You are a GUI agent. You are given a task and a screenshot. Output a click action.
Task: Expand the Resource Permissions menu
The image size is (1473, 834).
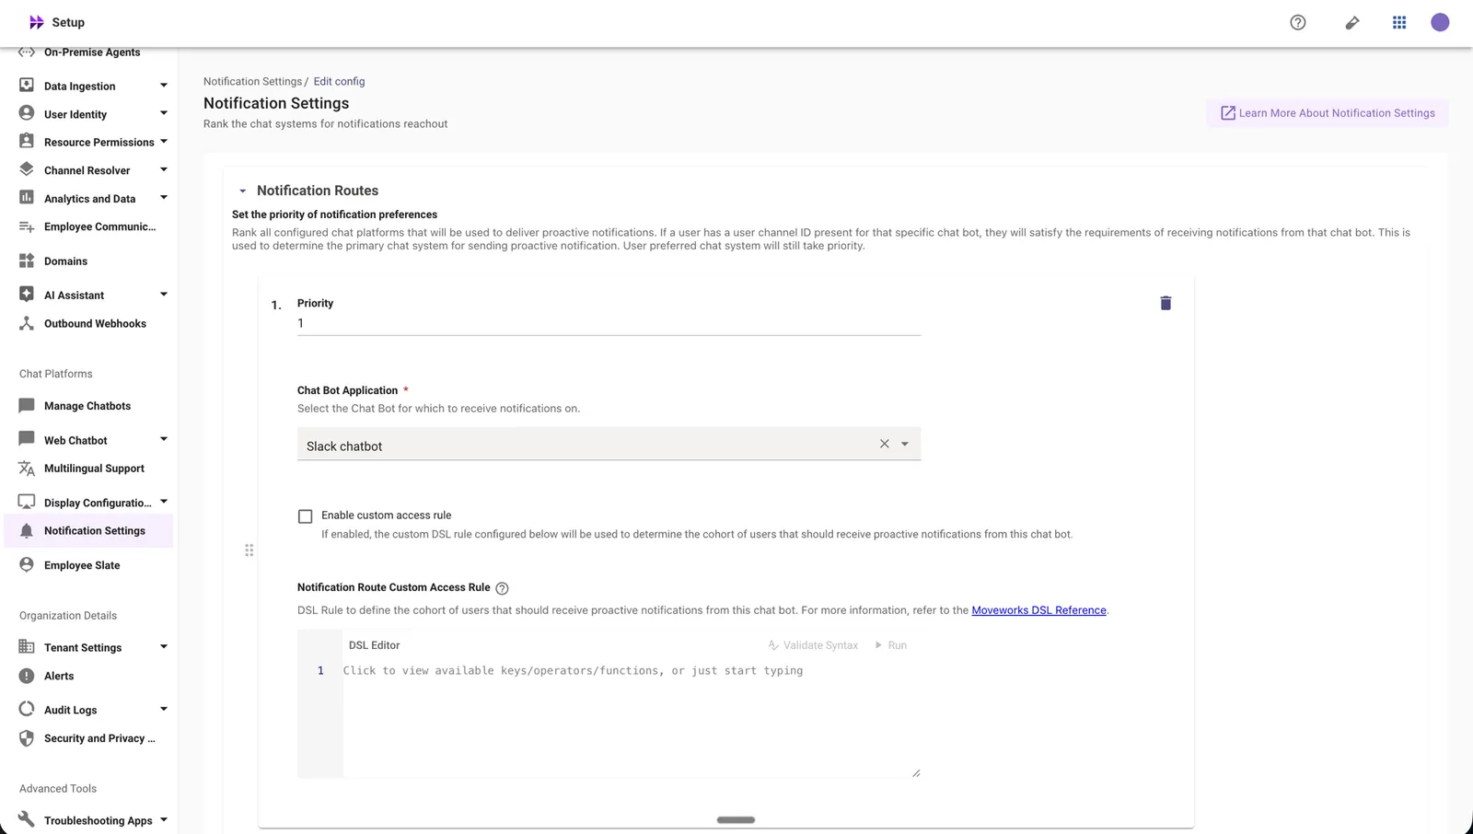pyautogui.click(x=164, y=142)
